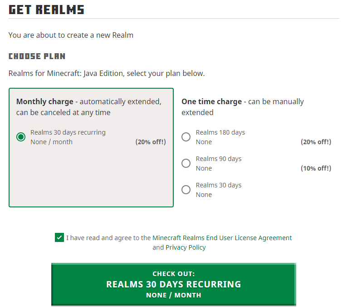Screen dimensions: 352x307
Task: Select the Realms 30 days recurring radio button
Action: [21, 137]
